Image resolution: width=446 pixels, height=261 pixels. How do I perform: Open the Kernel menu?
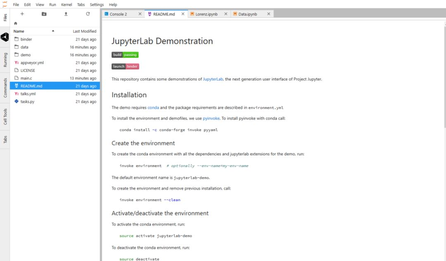point(66,5)
